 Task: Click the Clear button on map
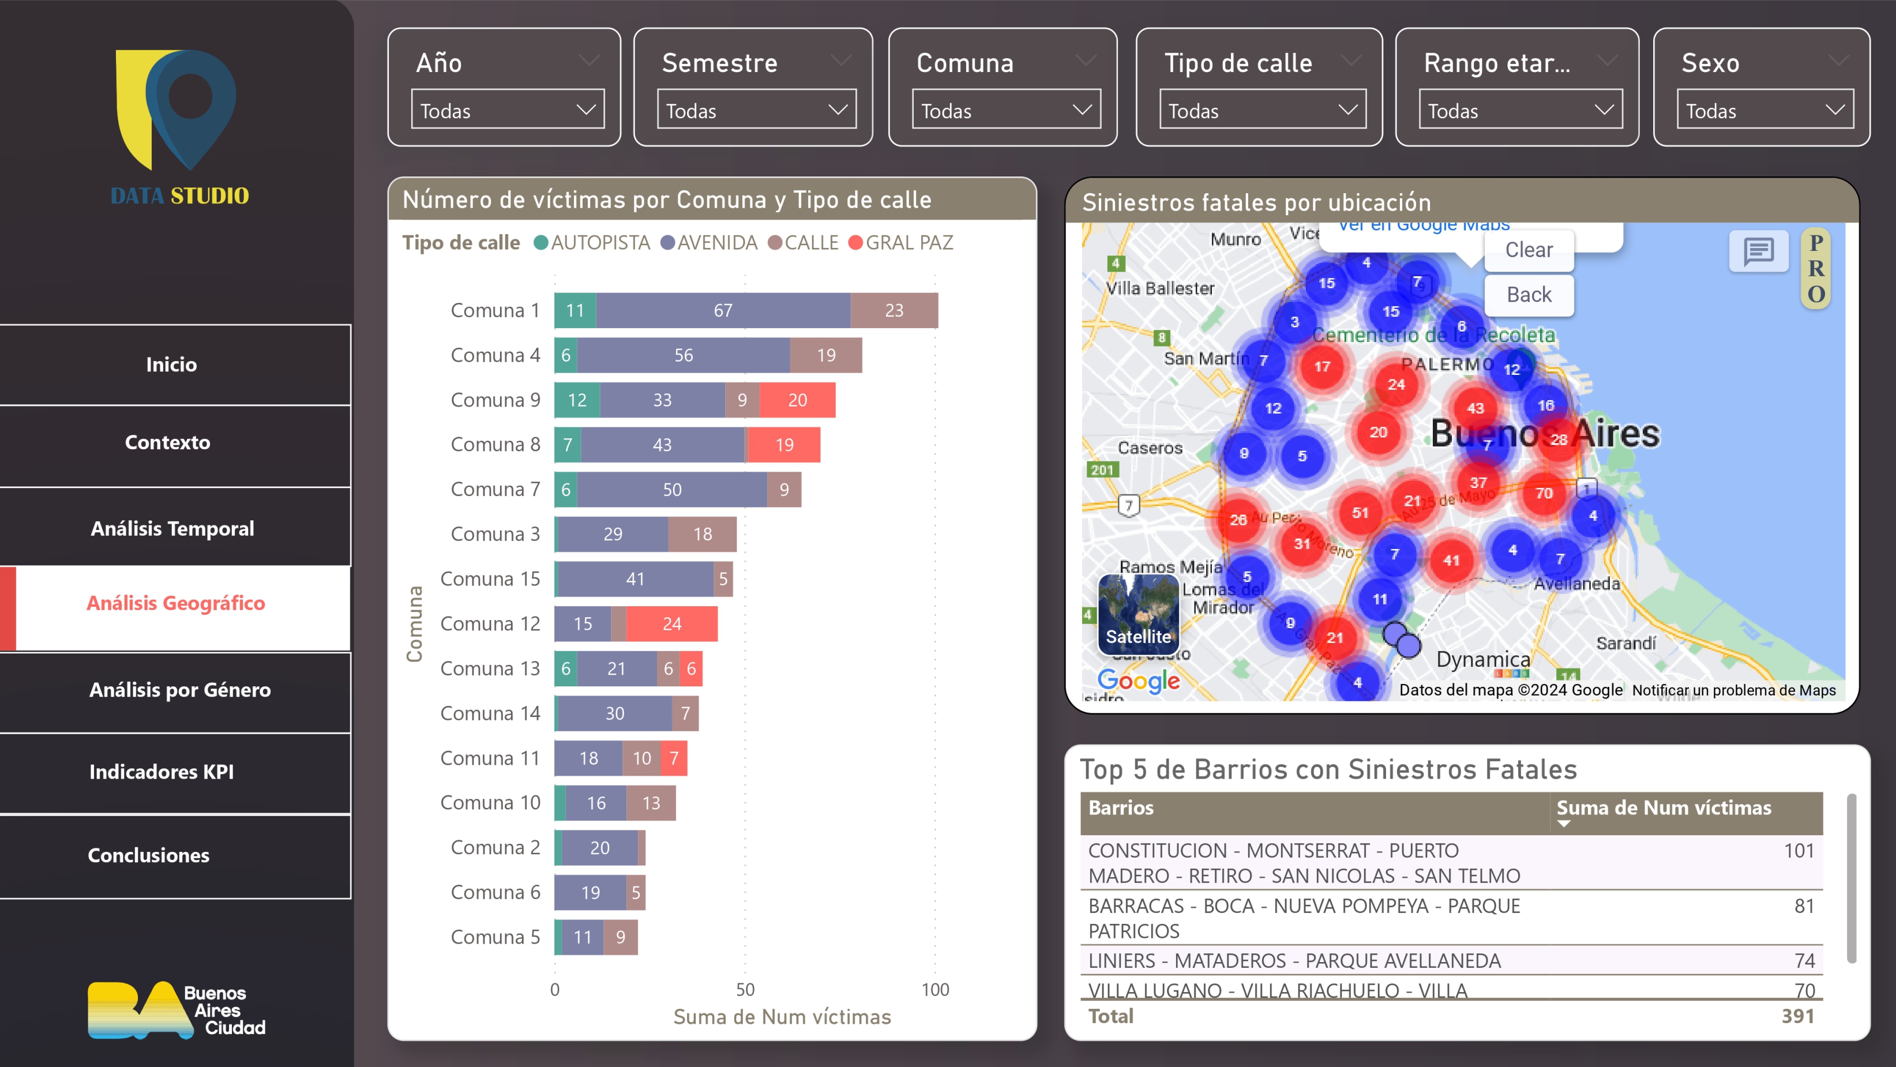click(x=1529, y=250)
